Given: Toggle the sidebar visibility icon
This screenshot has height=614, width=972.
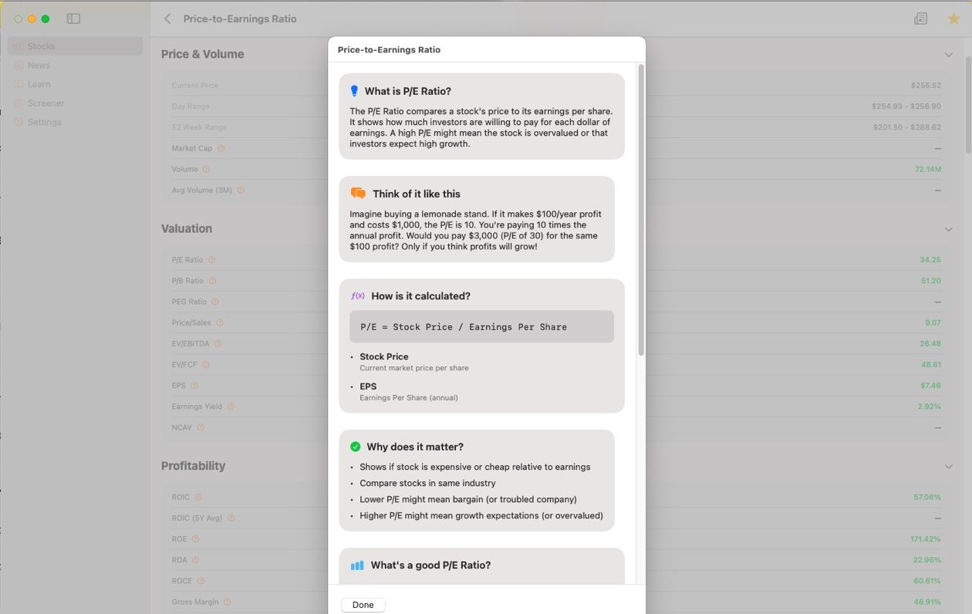Looking at the screenshot, I should [x=73, y=19].
